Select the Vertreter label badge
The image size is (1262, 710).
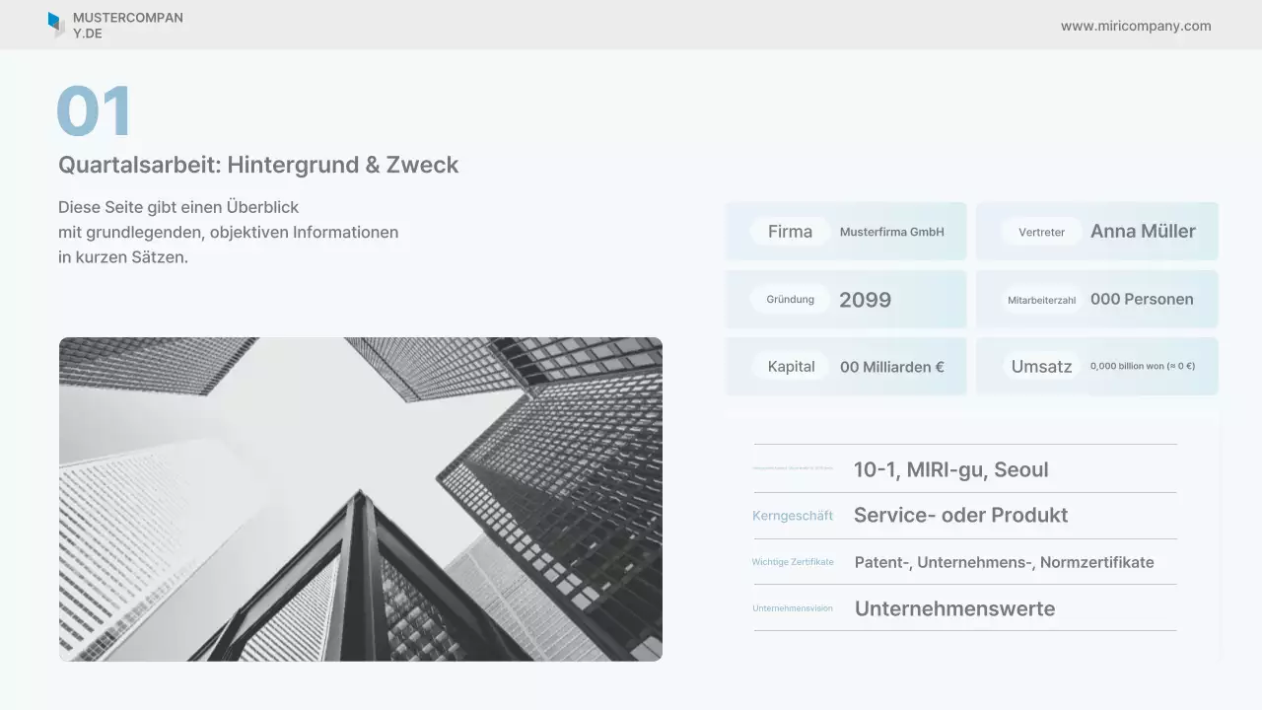(x=1039, y=233)
